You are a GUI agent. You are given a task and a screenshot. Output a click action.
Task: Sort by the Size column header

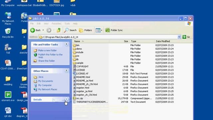[119, 41]
